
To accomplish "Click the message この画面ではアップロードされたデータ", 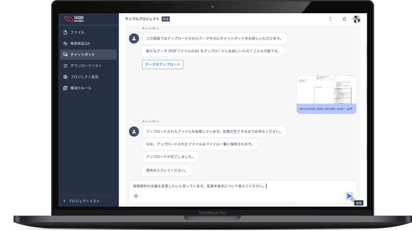I will (215, 39).
